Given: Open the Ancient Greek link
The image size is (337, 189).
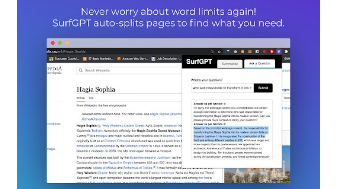Looking at the screenshot, I should coord(134,126).
